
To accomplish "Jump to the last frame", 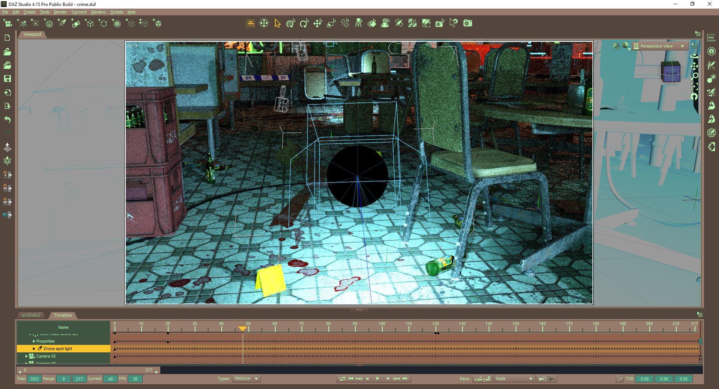I will point(405,379).
